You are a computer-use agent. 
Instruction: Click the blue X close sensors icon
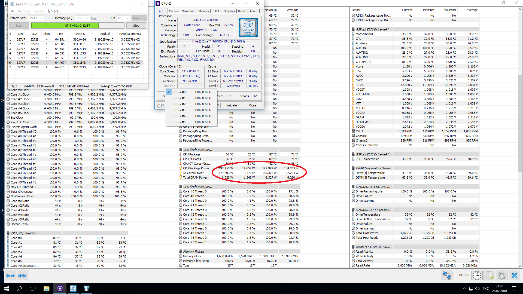click(x=514, y=275)
